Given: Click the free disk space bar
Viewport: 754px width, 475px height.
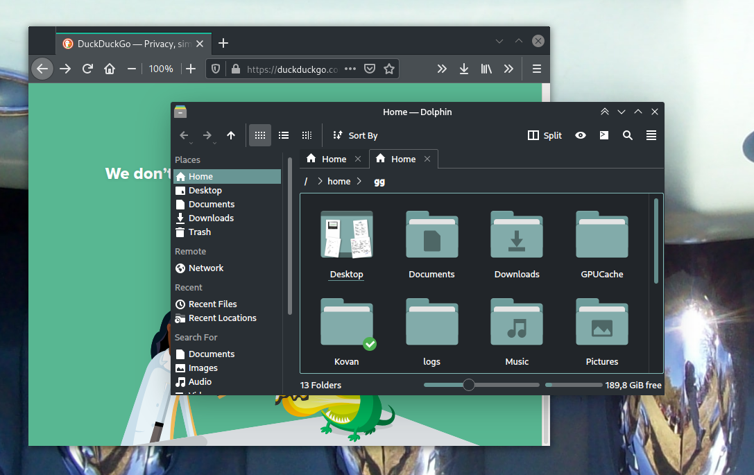Looking at the screenshot, I should [573, 385].
